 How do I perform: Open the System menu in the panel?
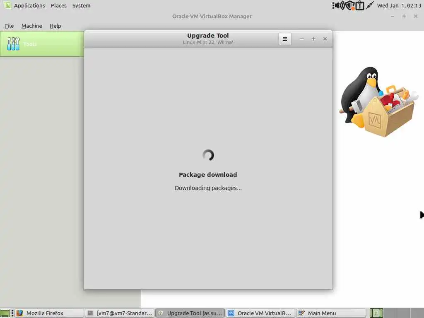(x=82, y=5)
